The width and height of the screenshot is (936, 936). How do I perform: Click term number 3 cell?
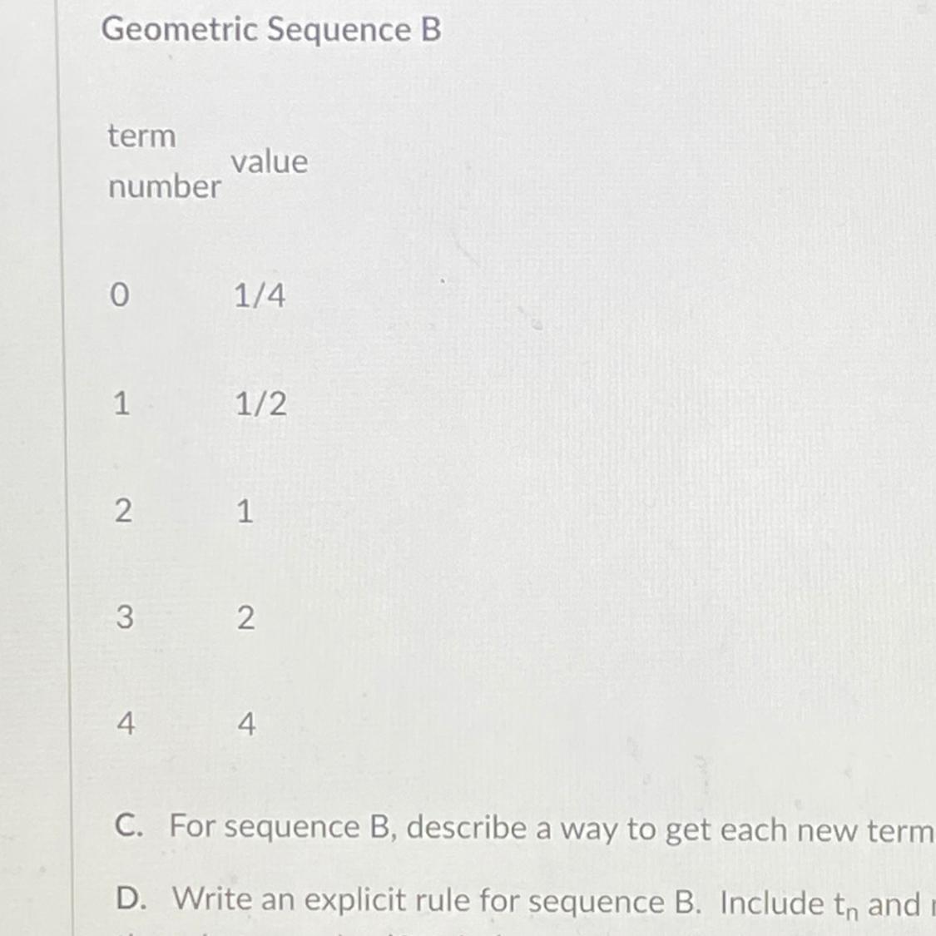tap(125, 617)
